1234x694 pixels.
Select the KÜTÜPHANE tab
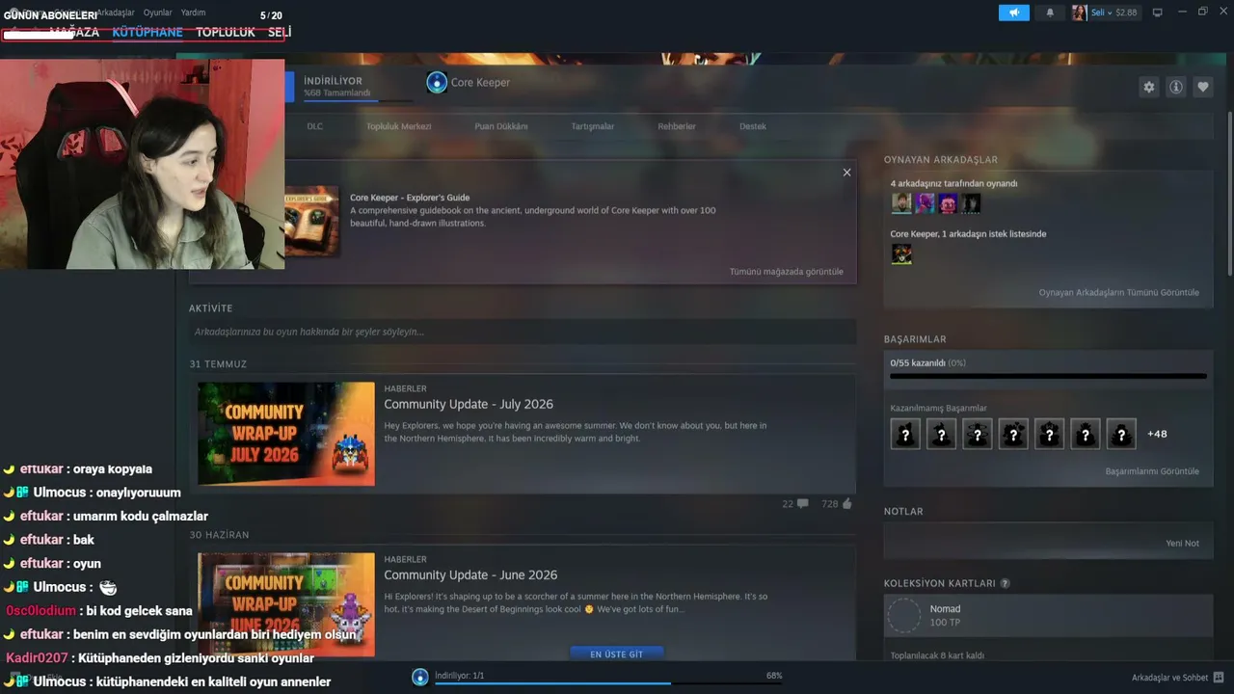tap(148, 32)
